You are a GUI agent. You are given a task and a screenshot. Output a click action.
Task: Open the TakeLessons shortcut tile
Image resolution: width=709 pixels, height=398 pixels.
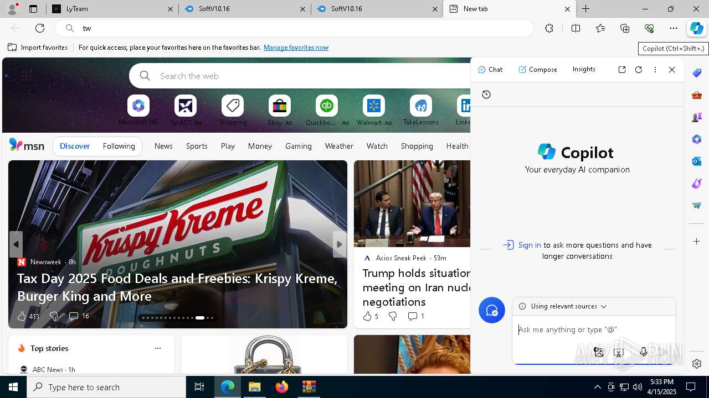click(421, 111)
